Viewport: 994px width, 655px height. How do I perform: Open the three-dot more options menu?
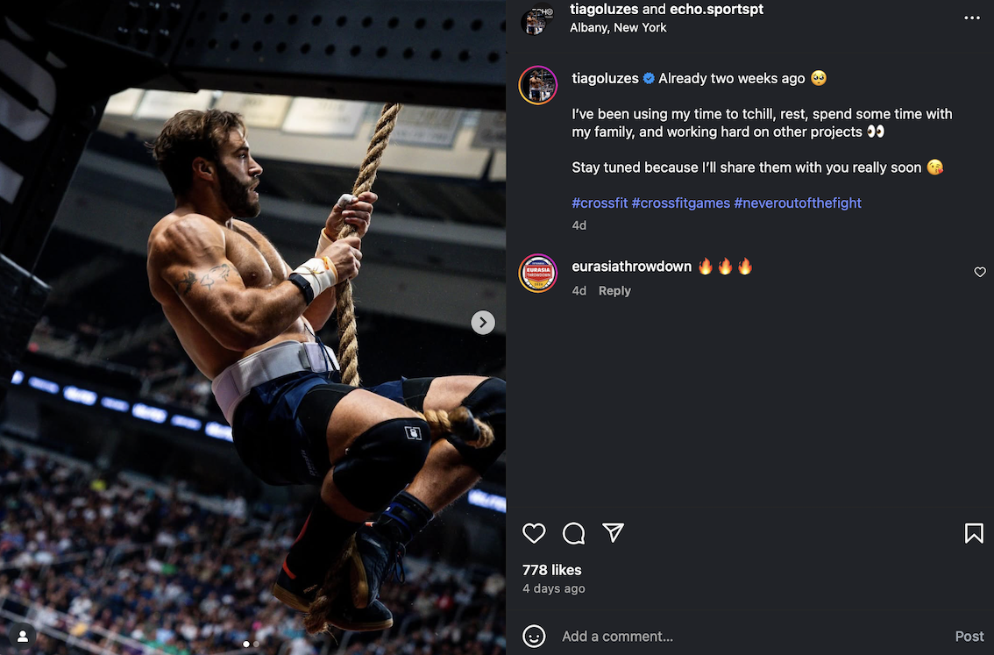click(x=972, y=18)
